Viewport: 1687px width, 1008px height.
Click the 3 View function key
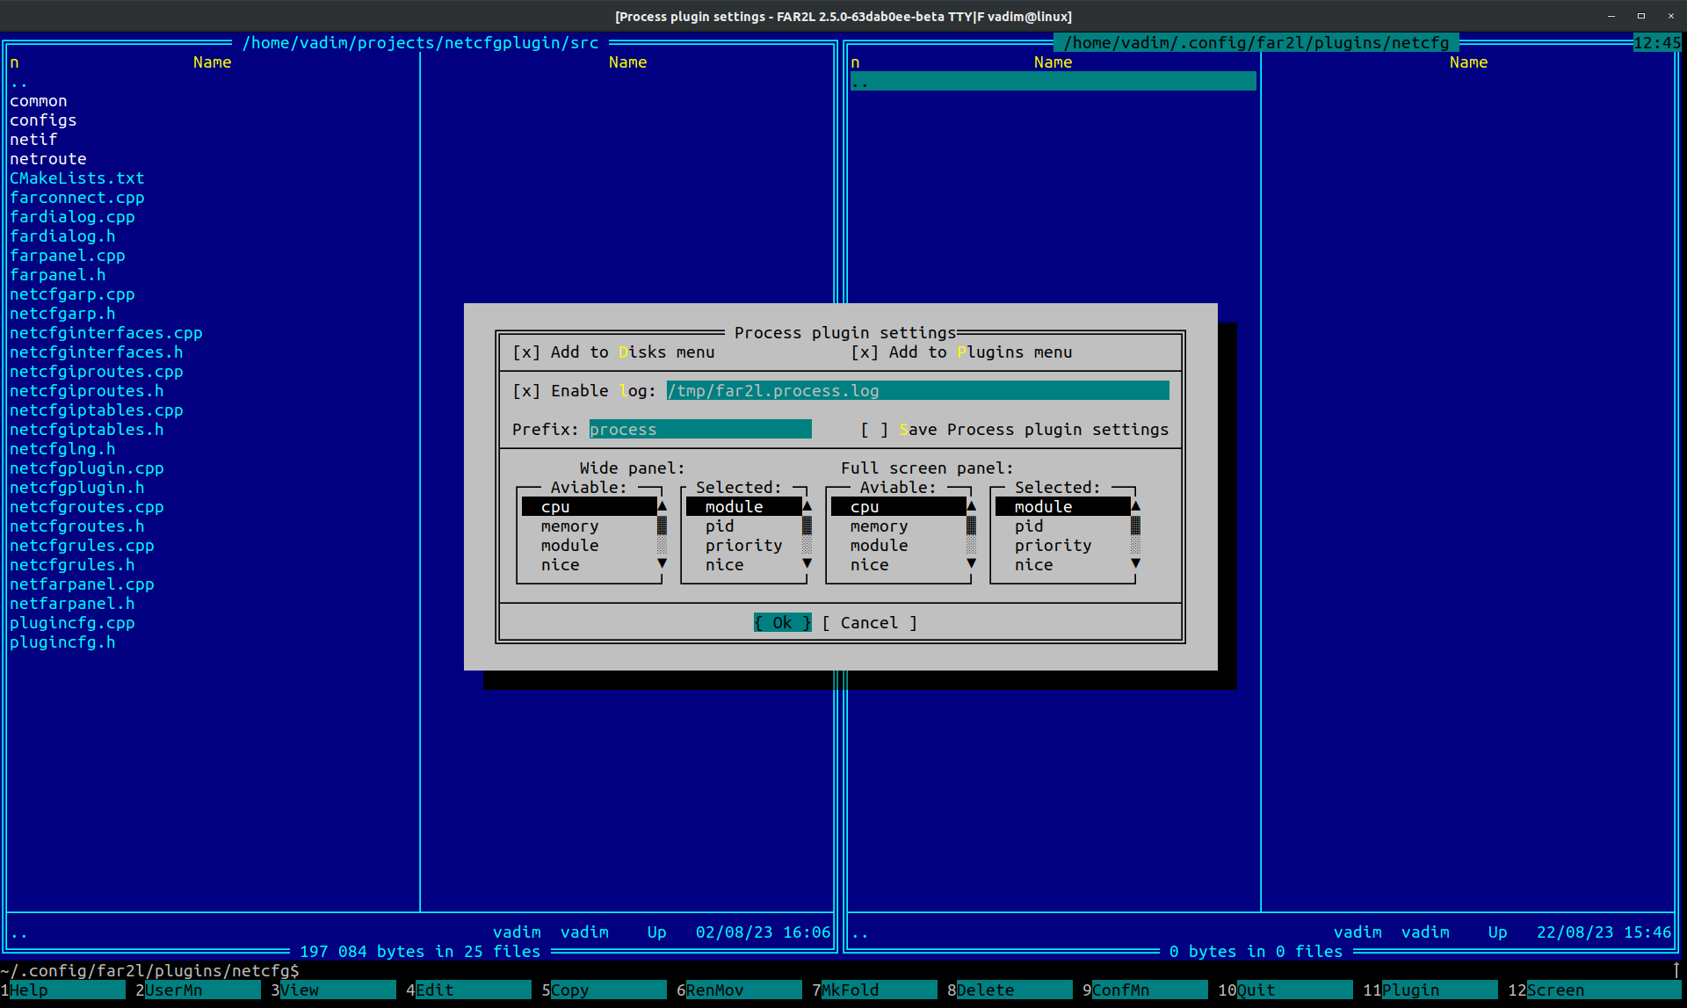(x=333, y=990)
